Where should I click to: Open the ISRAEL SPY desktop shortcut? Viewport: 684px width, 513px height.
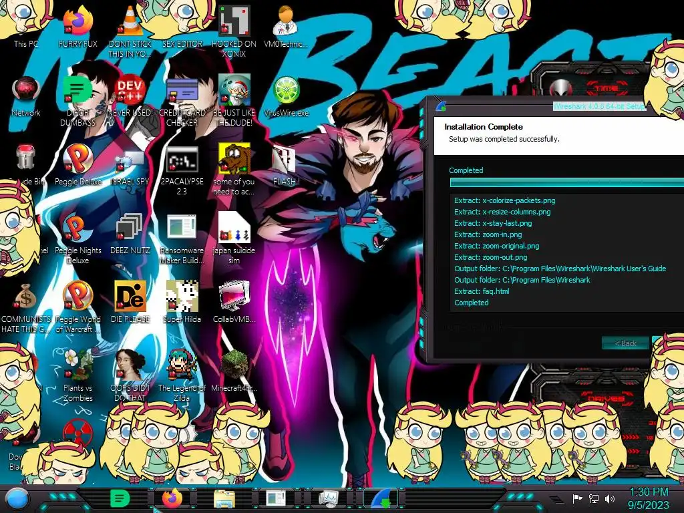pyautogui.click(x=130, y=162)
